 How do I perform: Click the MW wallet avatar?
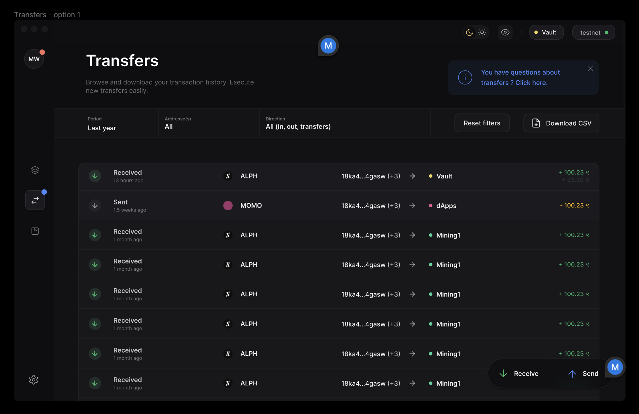point(34,59)
